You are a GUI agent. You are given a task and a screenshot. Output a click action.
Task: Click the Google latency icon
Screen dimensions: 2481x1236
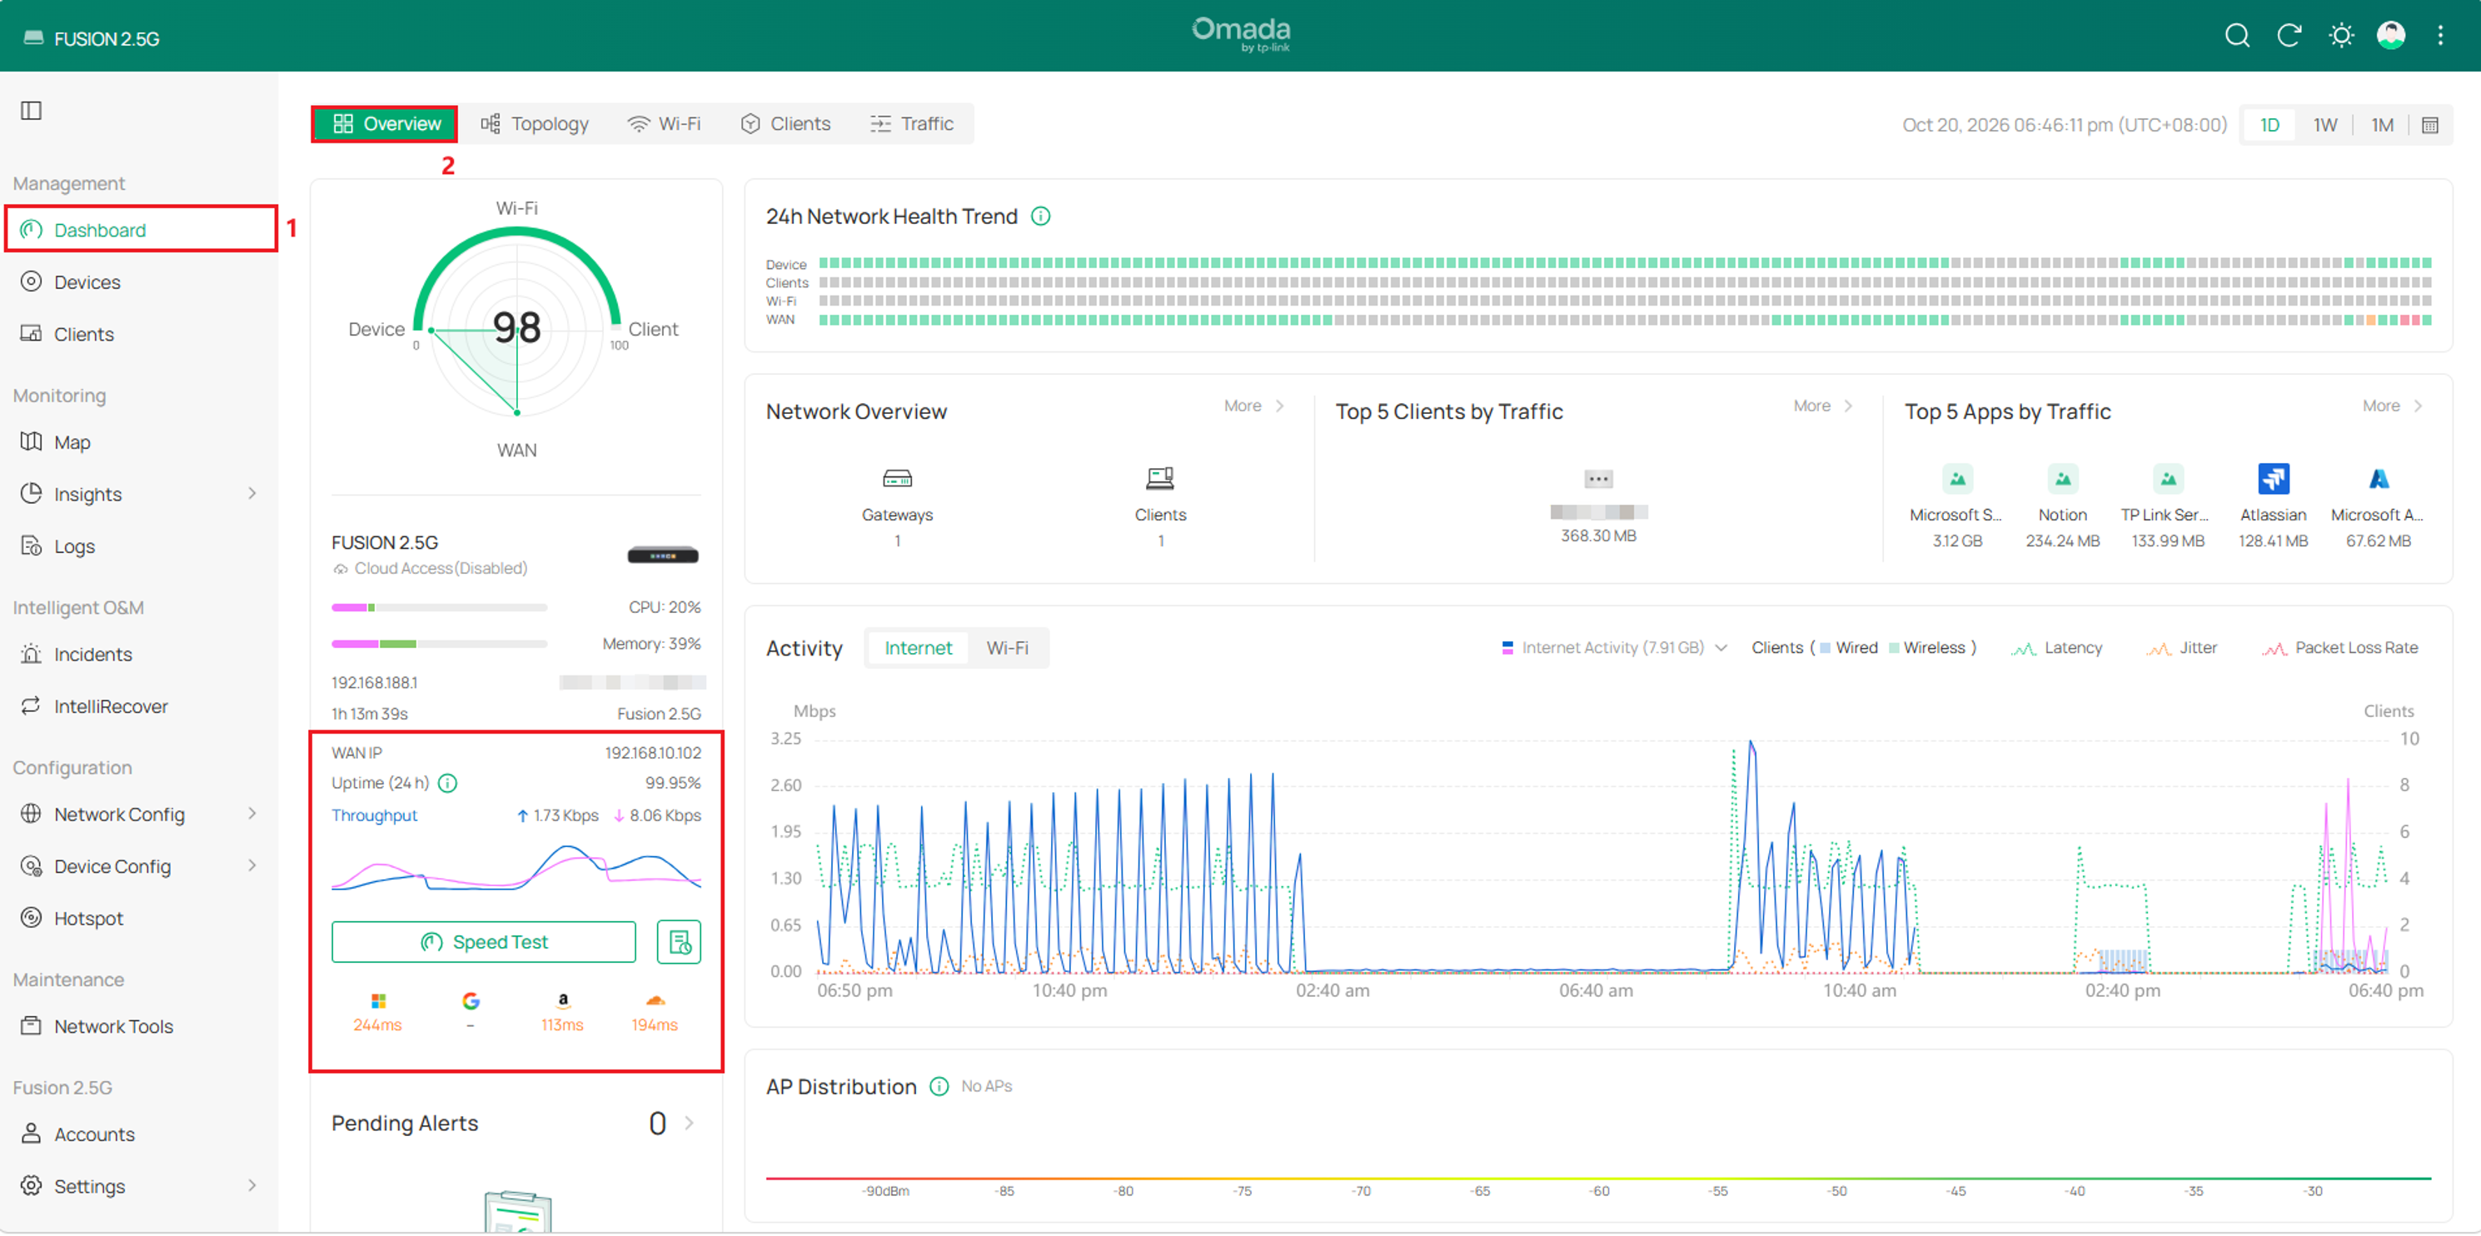[470, 1001]
